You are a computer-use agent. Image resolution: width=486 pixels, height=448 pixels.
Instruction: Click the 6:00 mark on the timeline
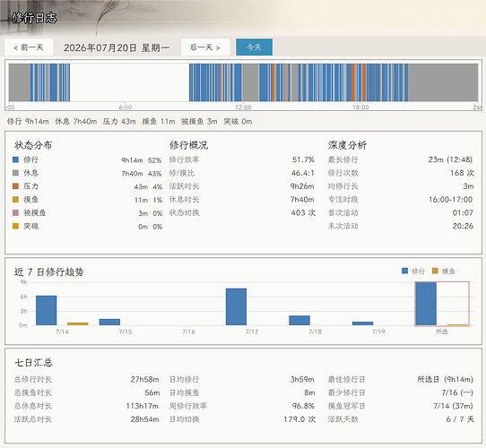point(126,108)
